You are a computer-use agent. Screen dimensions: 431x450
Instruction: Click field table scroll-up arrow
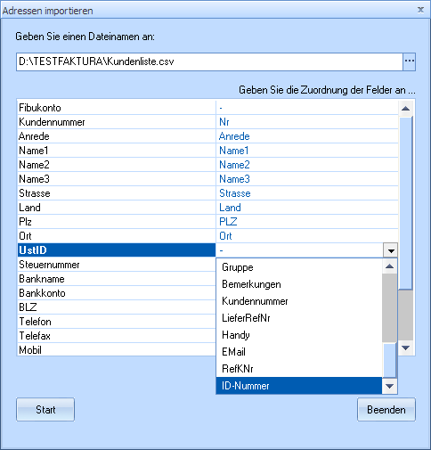[406, 109]
